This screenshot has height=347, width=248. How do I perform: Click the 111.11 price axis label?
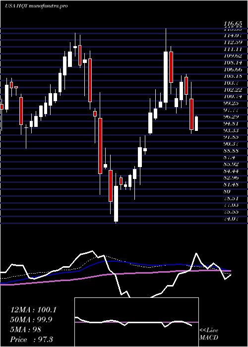(x=233, y=49)
